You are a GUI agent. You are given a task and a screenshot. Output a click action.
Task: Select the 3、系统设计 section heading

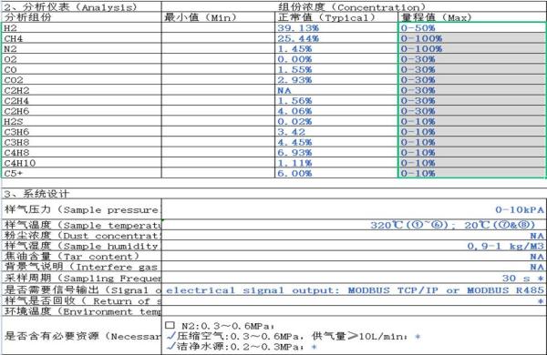coord(36,194)
